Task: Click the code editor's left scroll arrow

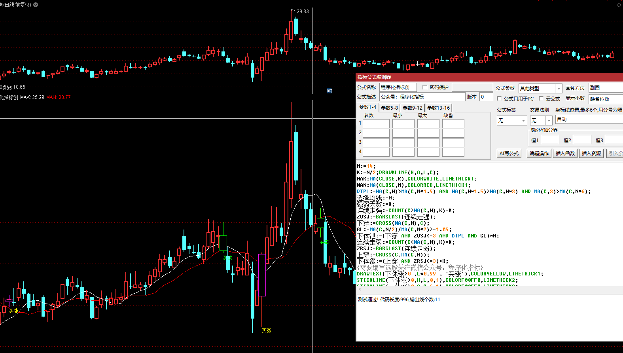Action: coord(360,289)
